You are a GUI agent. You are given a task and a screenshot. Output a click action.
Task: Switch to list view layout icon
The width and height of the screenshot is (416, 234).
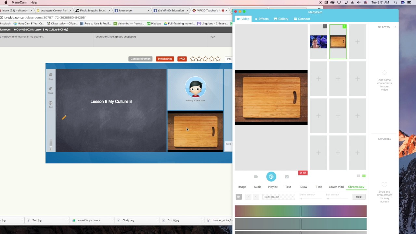click(358, 176)
